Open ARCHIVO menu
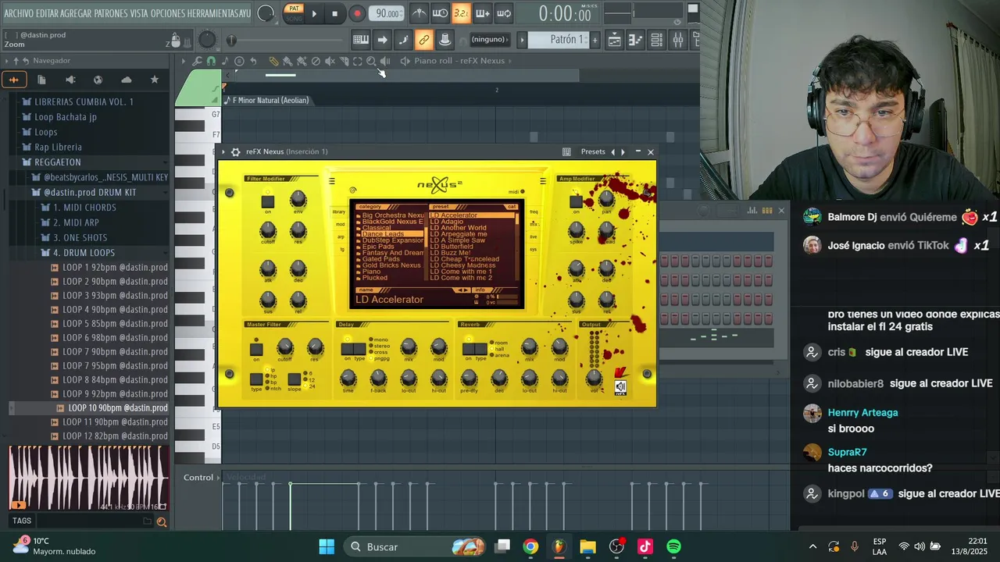 [x=19, y=13]
